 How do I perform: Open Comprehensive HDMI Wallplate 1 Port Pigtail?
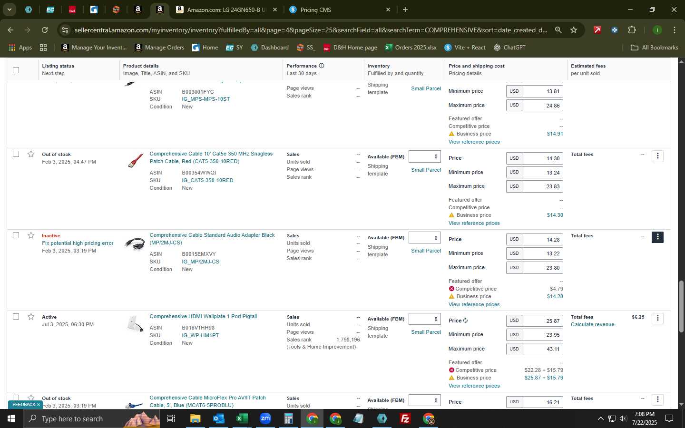tap(203, 316)
